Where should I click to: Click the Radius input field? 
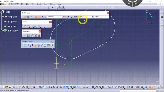tap(54, 17)
